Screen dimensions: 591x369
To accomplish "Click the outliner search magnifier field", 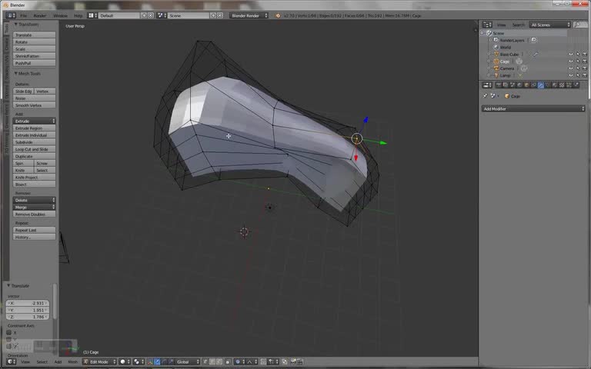I will point(579,25).
